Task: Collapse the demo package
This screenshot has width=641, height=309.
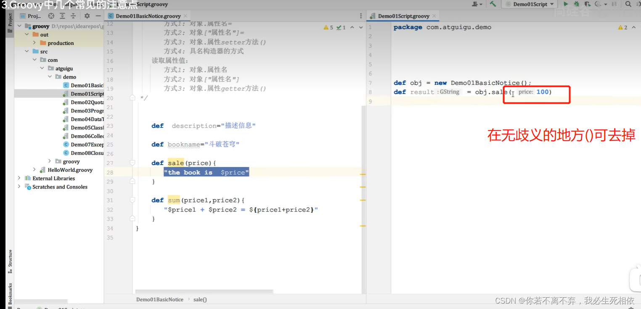Action: pyautogui.click(x=50, y=77)
